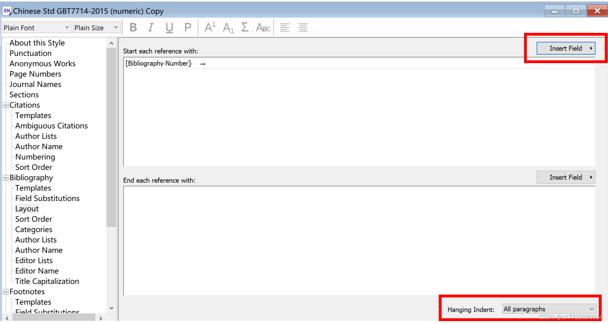
Task: Apply Plain text formatting (P)
Action: (188, 28)
